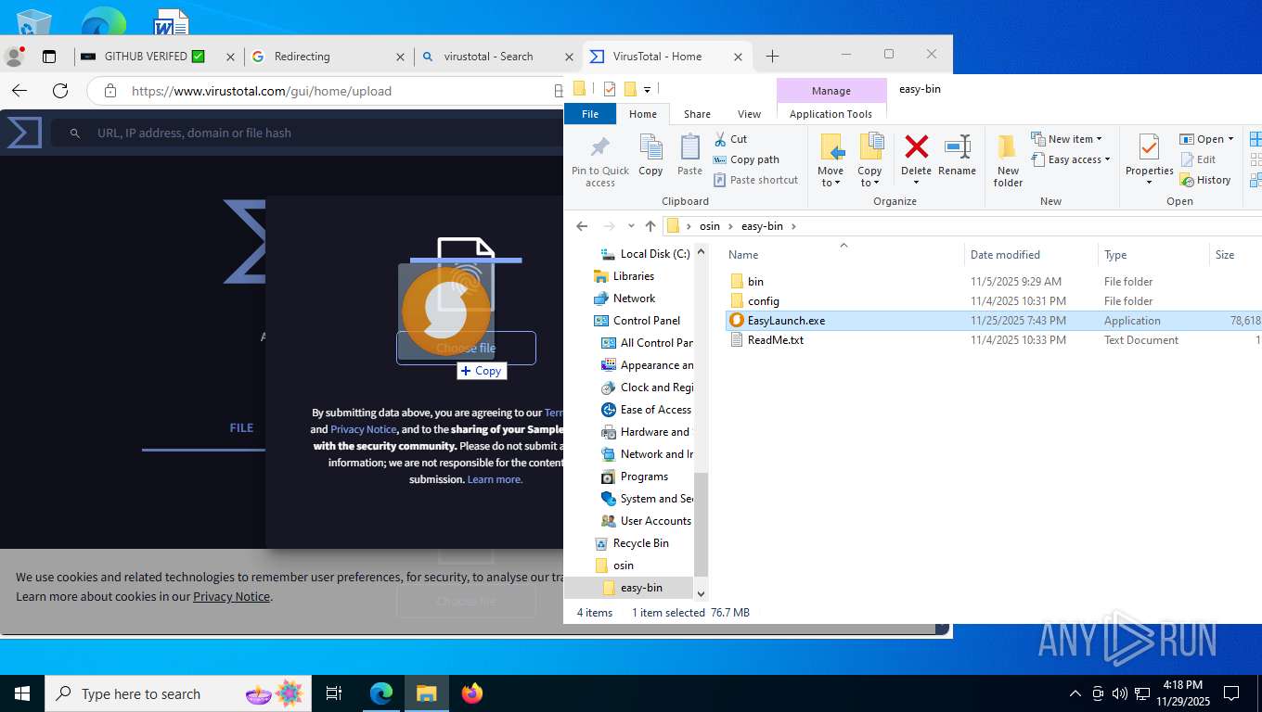Select the config folder

click(763, 301)
